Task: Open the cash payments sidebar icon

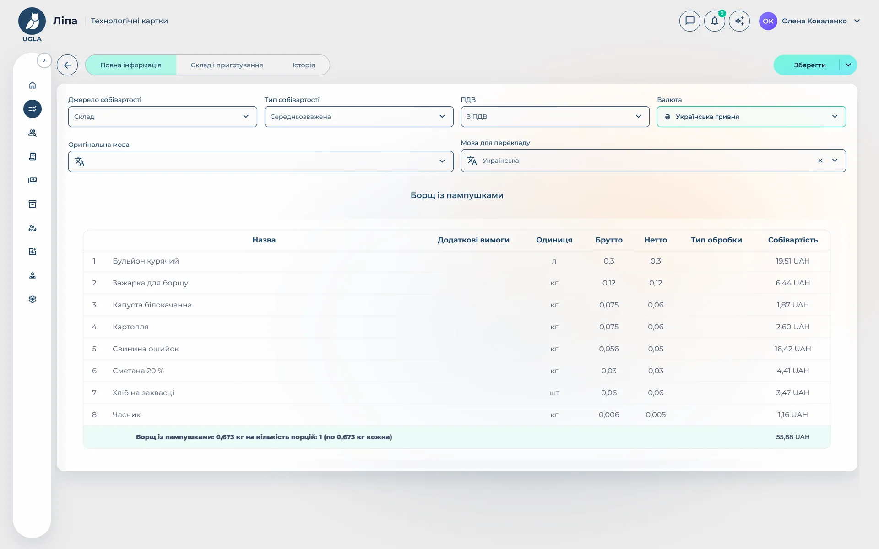Action: pos(33,180)
